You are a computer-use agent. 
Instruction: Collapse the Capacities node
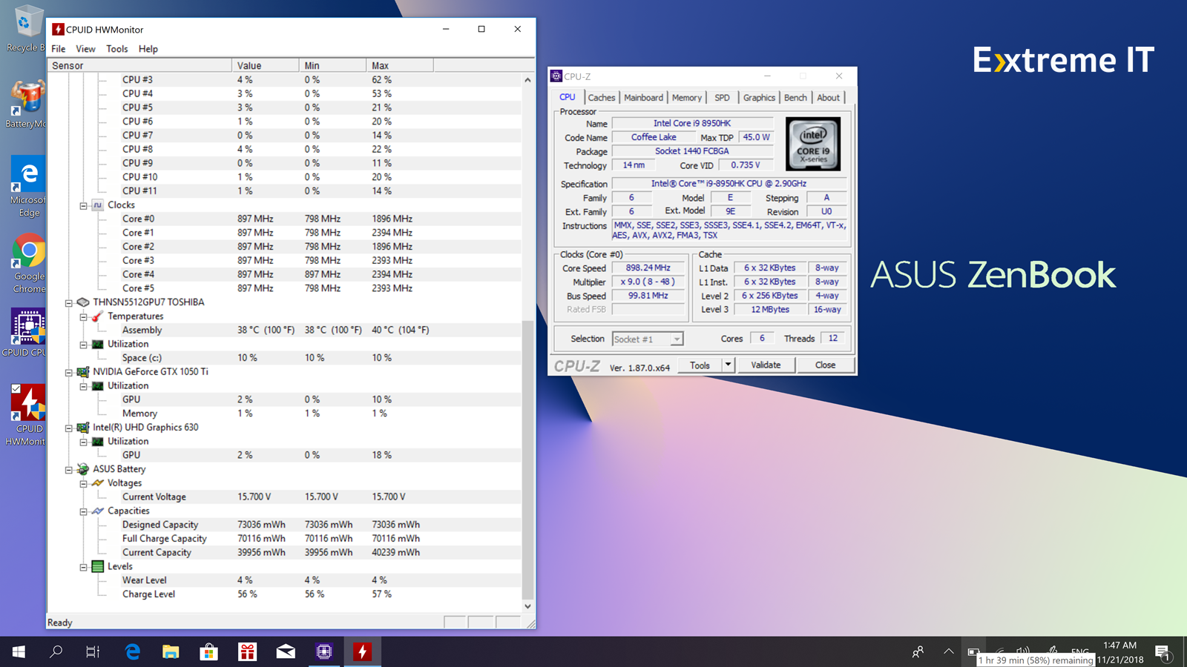[83, 512]
